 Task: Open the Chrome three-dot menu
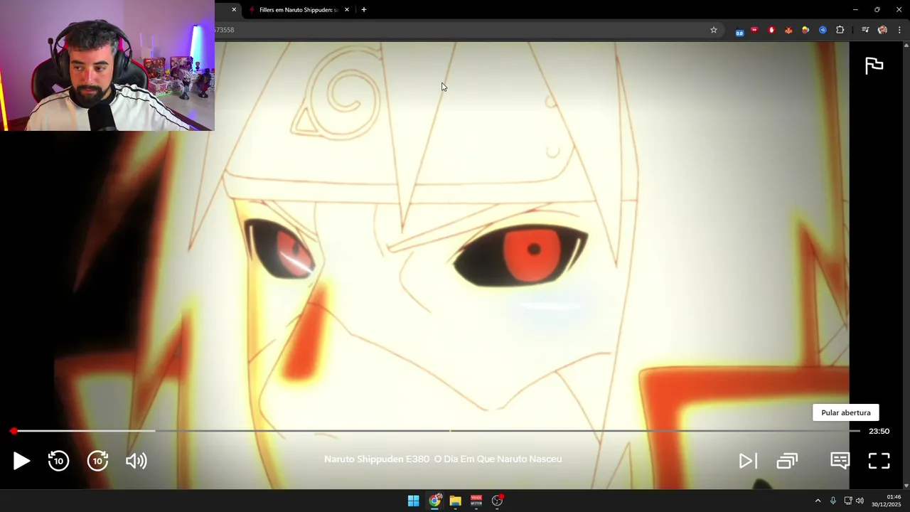pos(899,30)
